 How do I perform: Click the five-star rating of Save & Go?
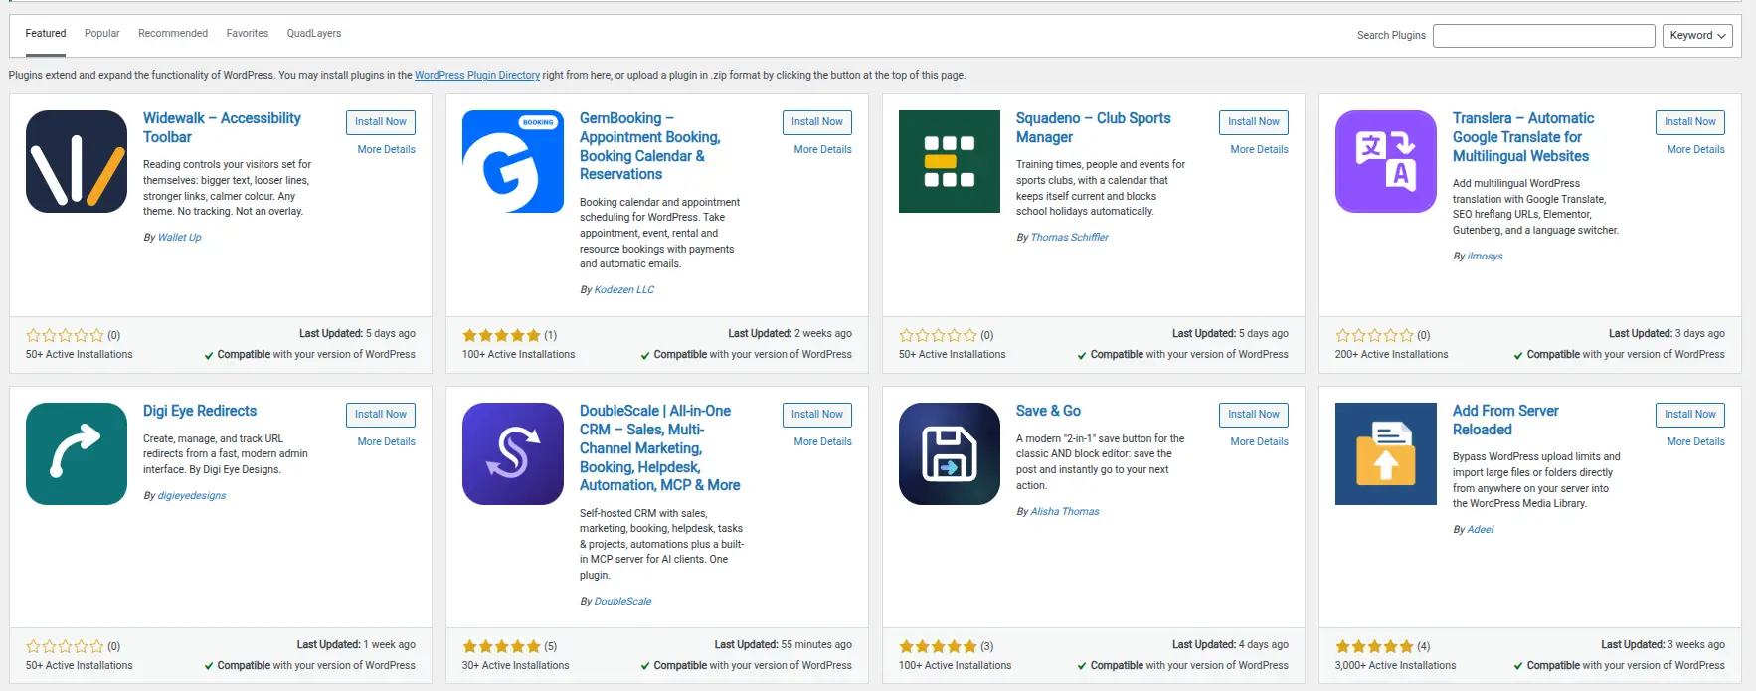coord(939,646)
